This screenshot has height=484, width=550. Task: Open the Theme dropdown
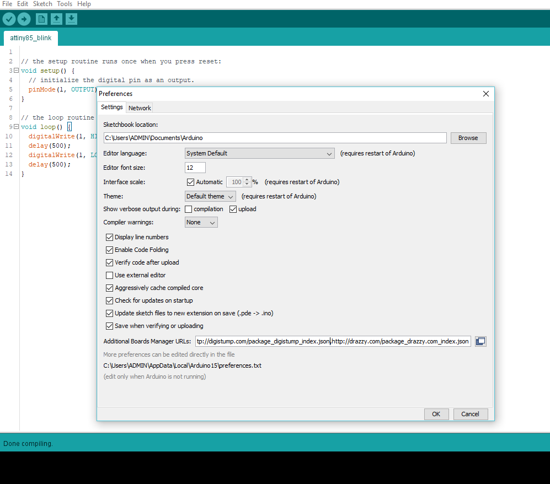click(x=210, y=196)
